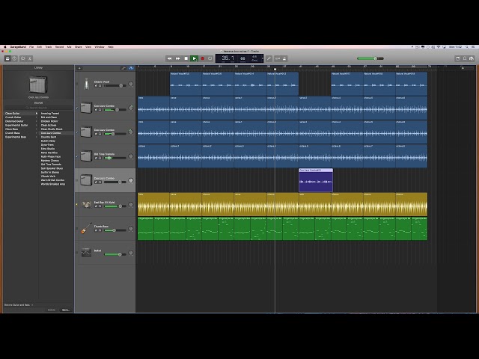
Task: Toggle the Metronome button
Action: [x=284, y=58]
